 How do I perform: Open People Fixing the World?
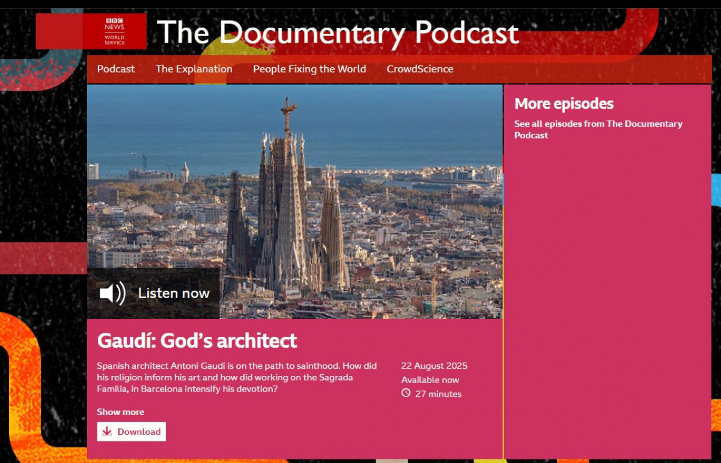coord(309,69)
